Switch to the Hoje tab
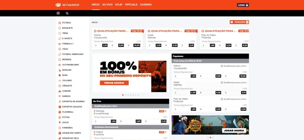304x140 pixels. tap(119, 5)
